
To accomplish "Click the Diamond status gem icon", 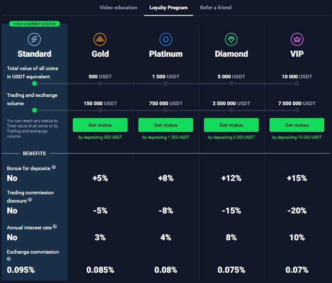I will coord(231,39).
